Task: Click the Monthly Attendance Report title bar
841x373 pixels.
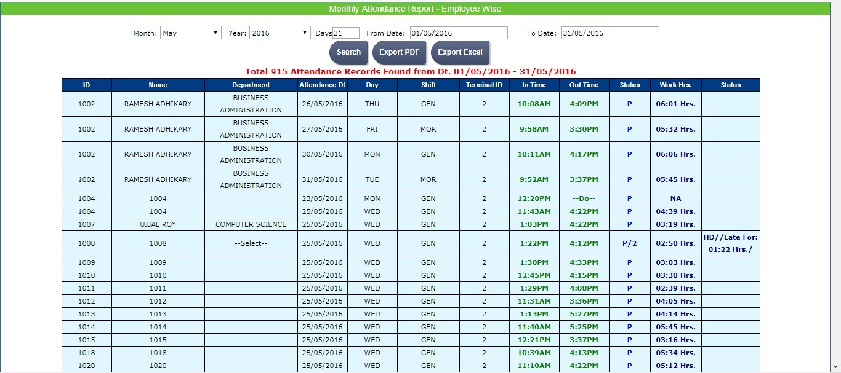Action: pyautogui.click(x=415, y=9)
